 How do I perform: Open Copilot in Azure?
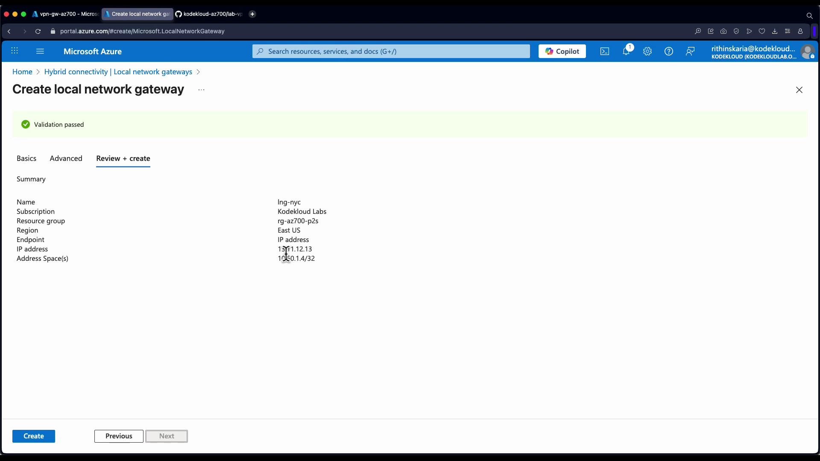[562, 51]
